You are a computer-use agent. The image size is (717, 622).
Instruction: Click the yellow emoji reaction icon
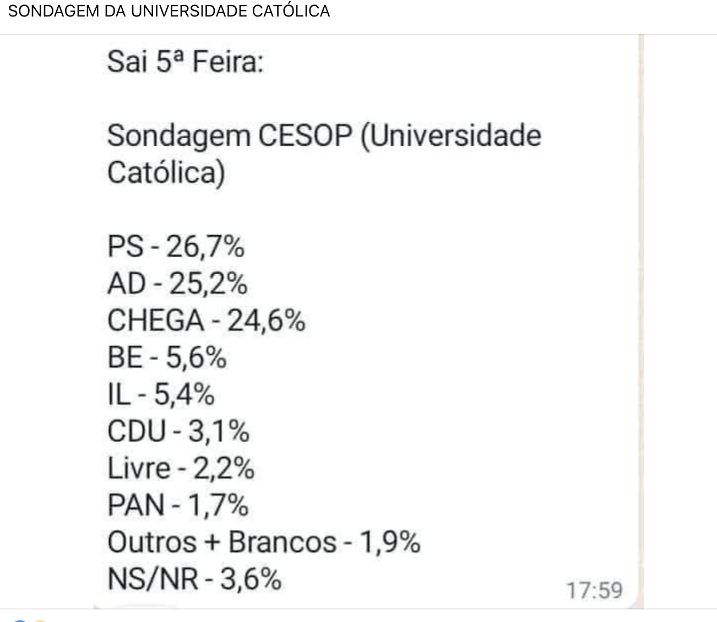pyautogui.click(x=40, y=620)
